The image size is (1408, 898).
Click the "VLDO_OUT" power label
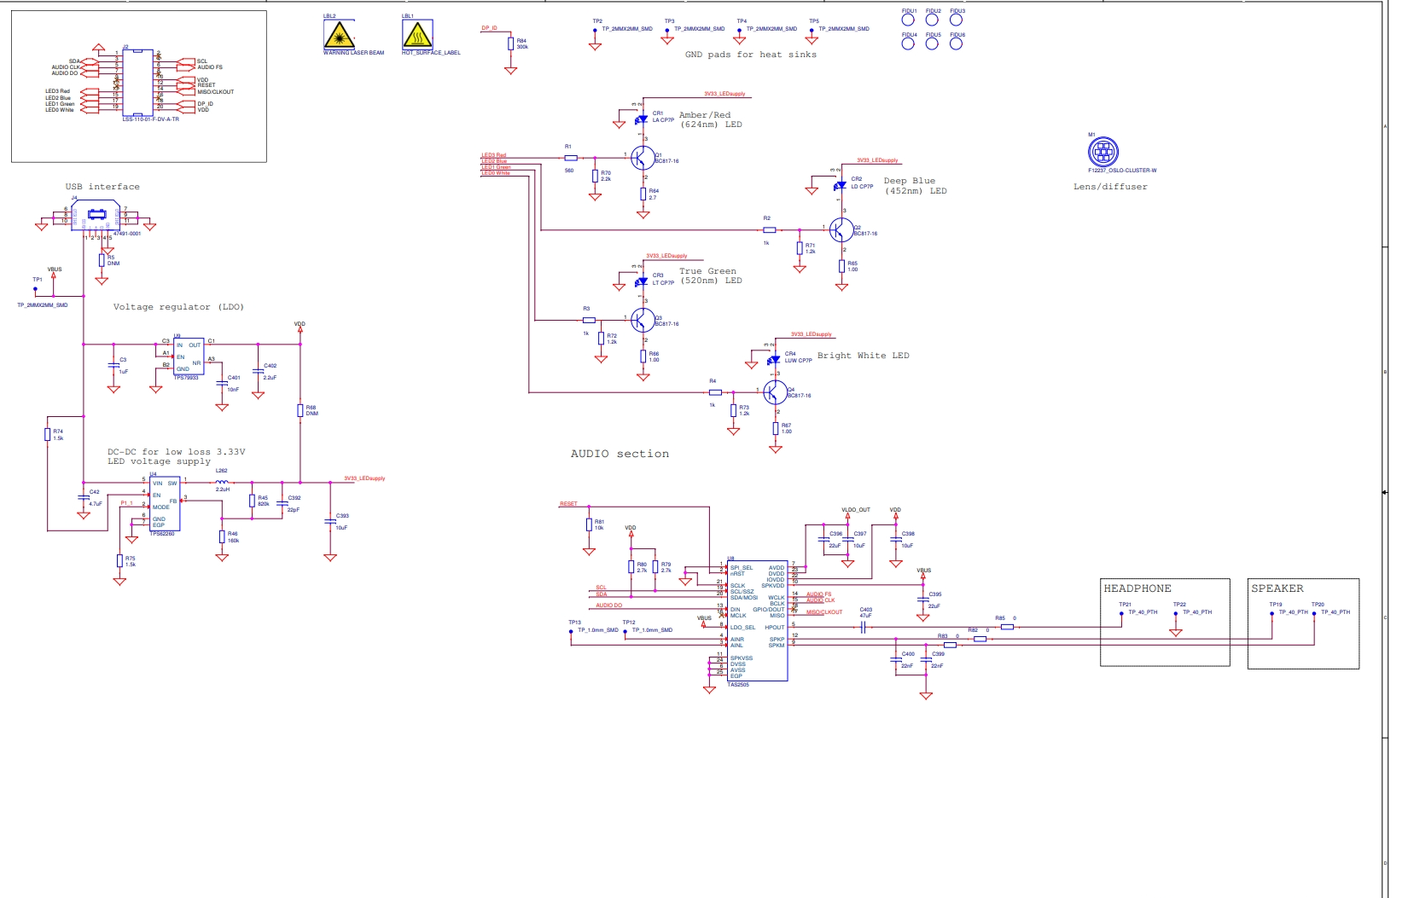tap(856, 510)
